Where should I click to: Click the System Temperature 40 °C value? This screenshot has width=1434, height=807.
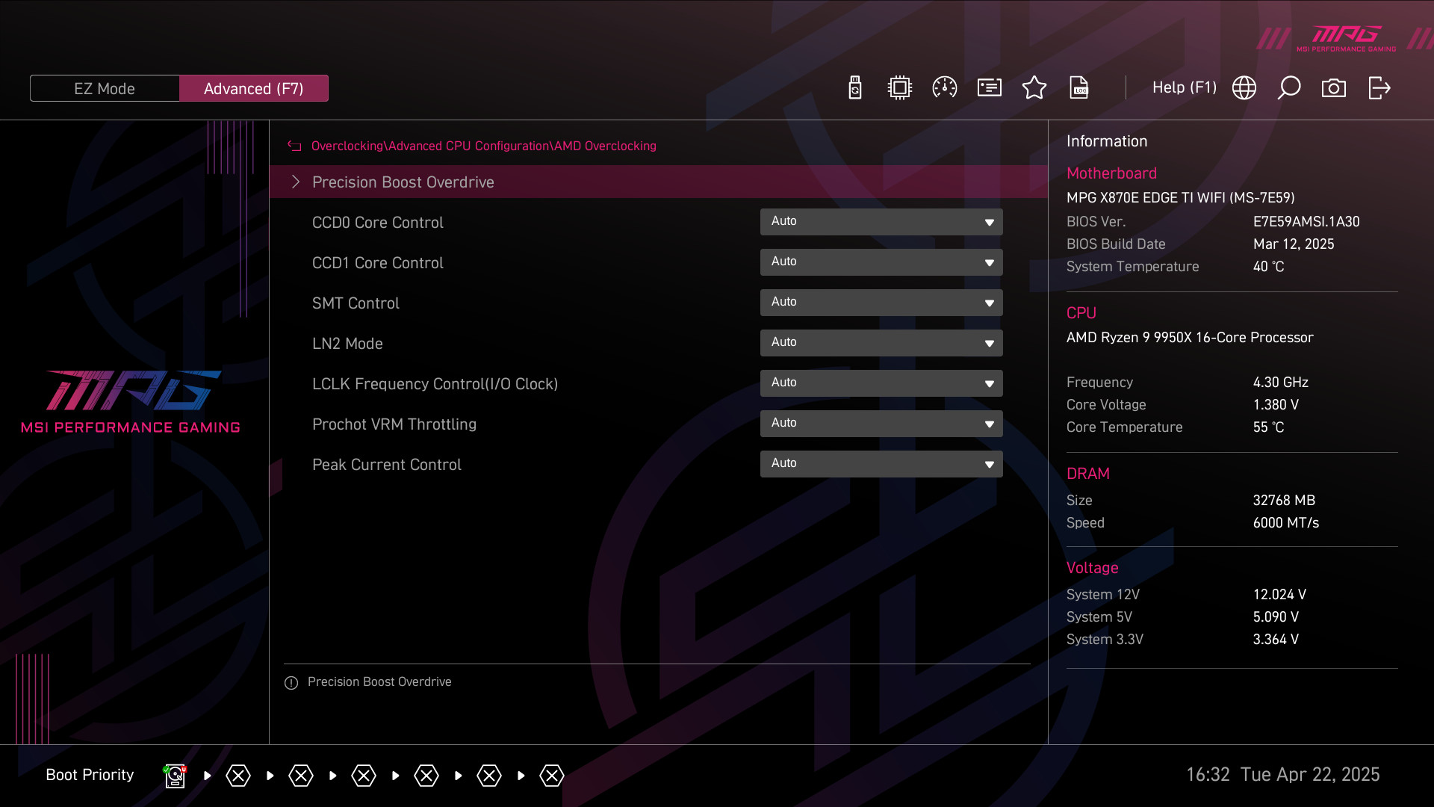click(x=1268, y=267)
